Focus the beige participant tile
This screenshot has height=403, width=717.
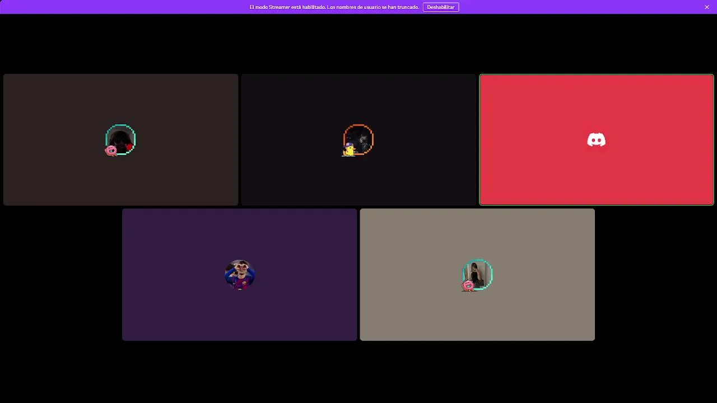[477, 275]
